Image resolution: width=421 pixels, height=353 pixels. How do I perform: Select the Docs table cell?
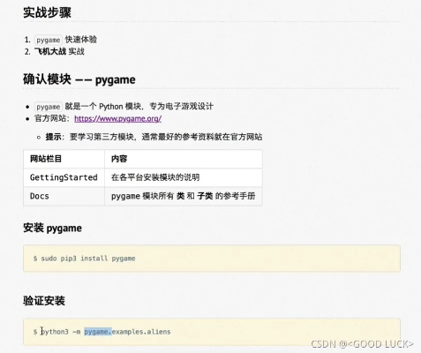[64, 196]
